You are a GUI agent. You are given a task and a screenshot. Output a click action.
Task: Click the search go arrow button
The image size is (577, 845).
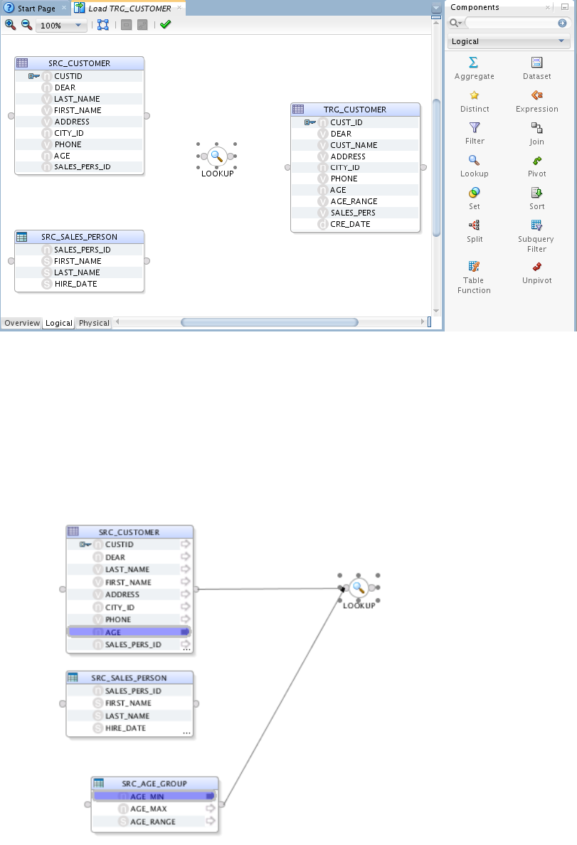click(x=562, y=23)
